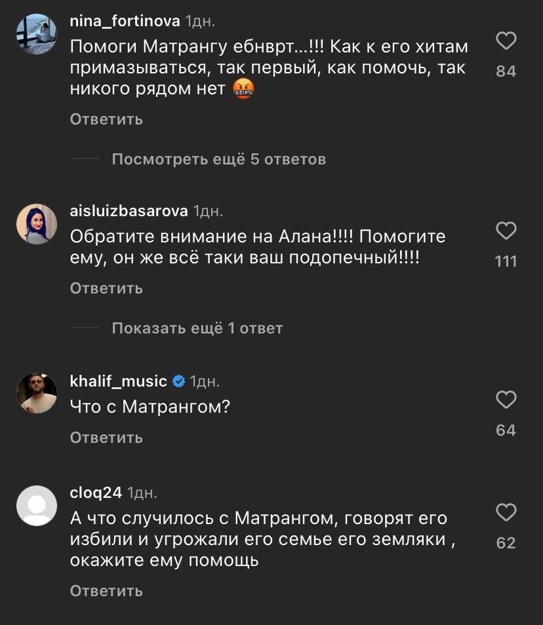The image size is (543, 625).
Task: Like nina_fortinova's comment with the heart icon
Action: (x=505, y=41)
